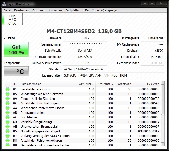Click the Grenzwert column header
Image resolution: width=169 pixels, height=151 pixels.
point(124,84)
